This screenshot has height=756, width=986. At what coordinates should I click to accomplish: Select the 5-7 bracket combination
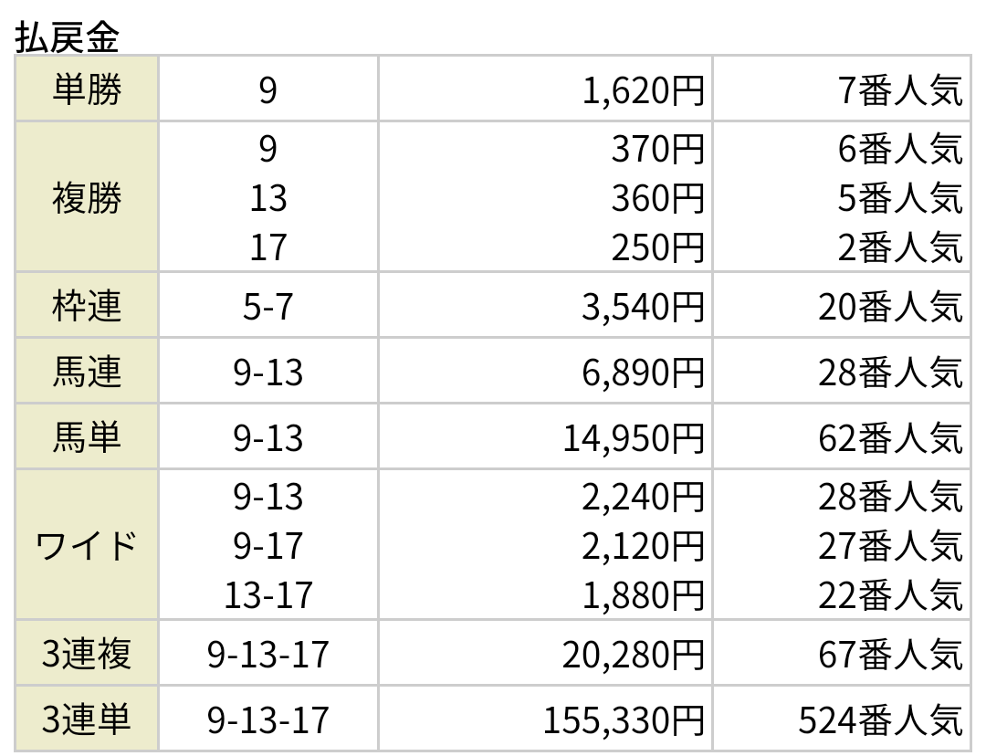click(x=267, y=308)
